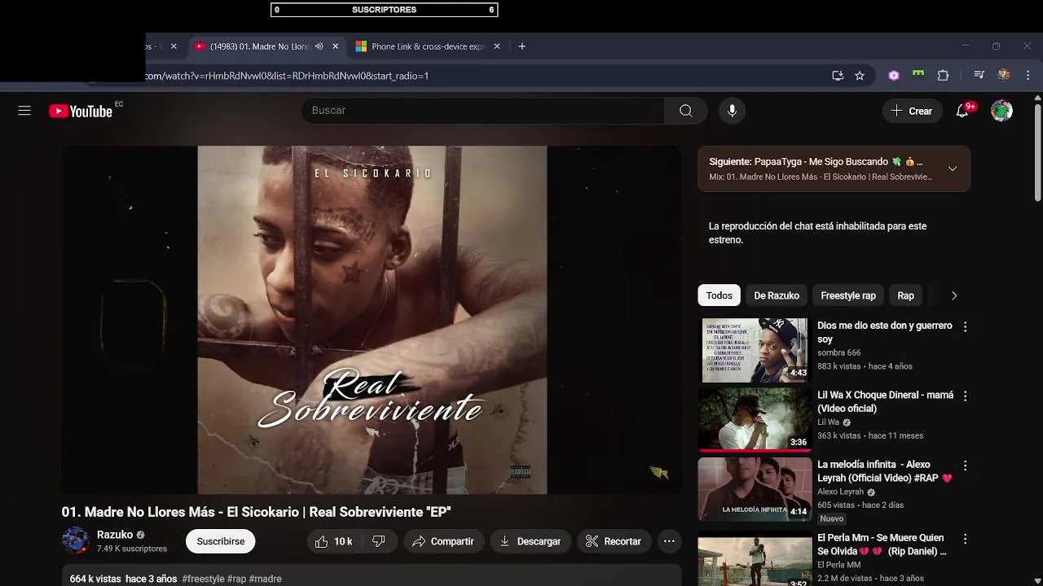The height and width of the screenshot is (586, 1043).
Task: Open Chrome profile avatar in toolbar
Action: (x=1004, y=76)
